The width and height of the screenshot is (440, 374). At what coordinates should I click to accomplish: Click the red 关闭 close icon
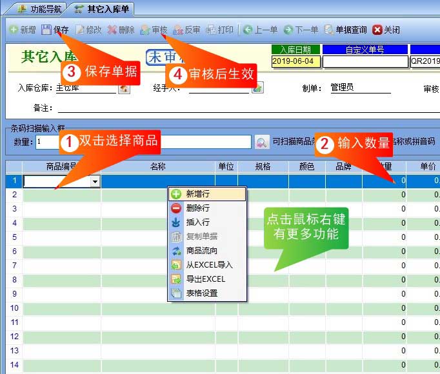pyautogui.click(x=377, y=30)
